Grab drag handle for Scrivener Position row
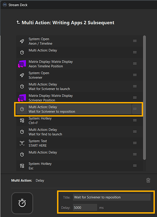Screen dimensions: 157x217 (135, 98)
